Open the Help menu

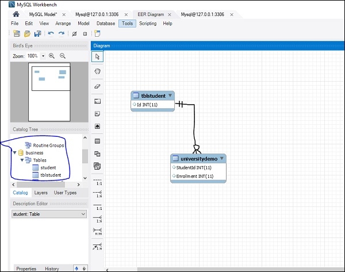167,24
